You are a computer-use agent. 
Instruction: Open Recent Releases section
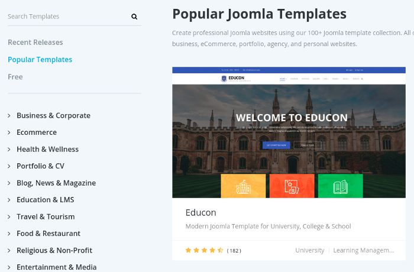point(35,42)
